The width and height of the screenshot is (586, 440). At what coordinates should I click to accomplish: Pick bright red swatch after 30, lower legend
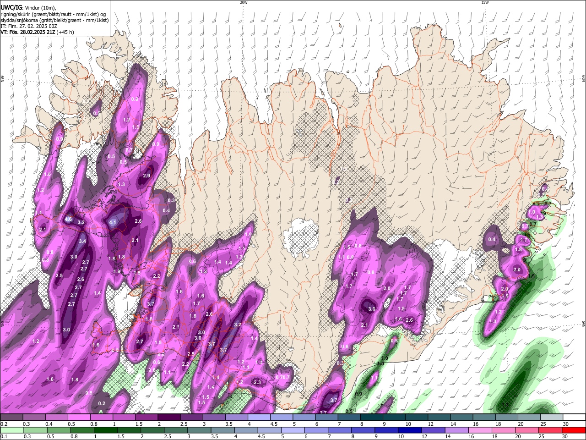coord(574,430)
